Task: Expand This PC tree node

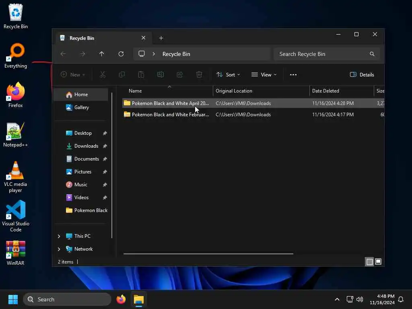Action: click(59, 236)
